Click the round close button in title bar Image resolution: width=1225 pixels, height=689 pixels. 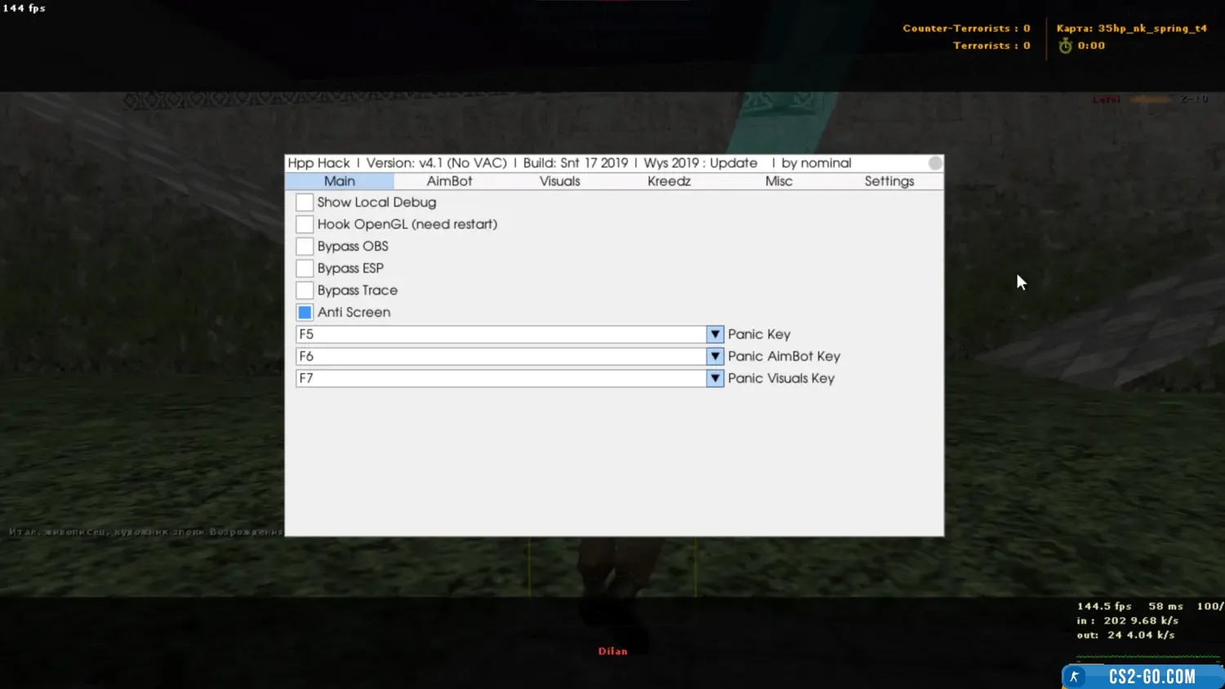[935, 163]
